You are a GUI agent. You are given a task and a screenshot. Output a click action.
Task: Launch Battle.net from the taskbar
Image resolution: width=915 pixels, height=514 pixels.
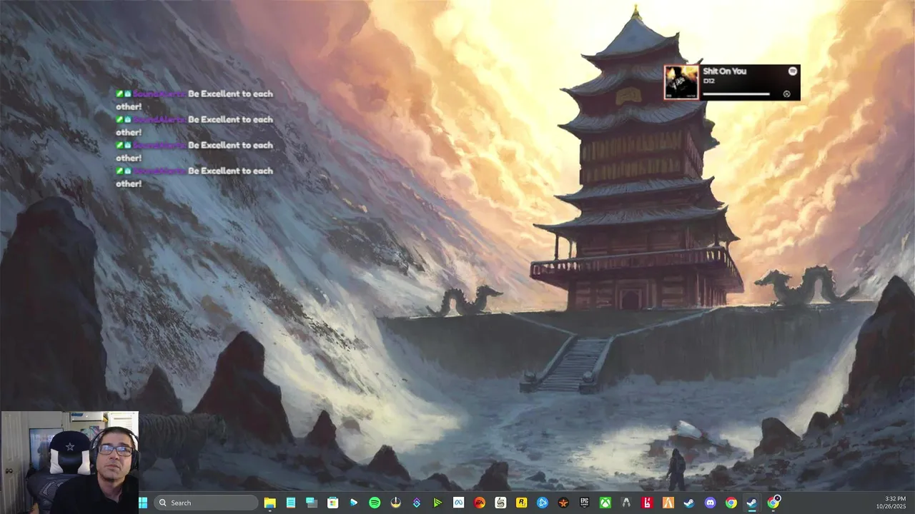coord(543,503)
